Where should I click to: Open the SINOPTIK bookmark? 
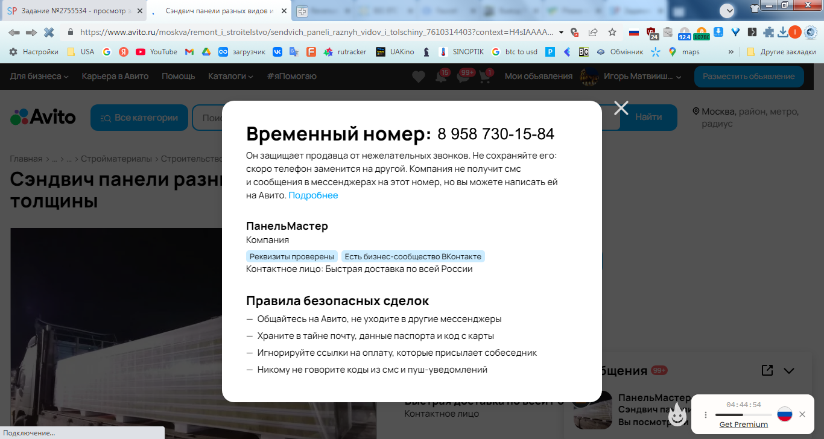point(461,52)
